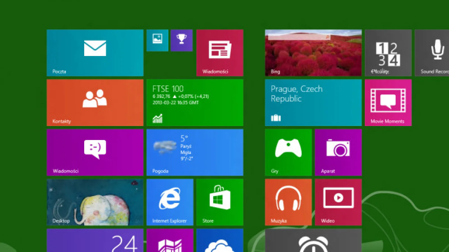The width and height of the screenshot is (449, 252).
Task: Open the Kontakty people tile
Action: (x=95, y=102)
